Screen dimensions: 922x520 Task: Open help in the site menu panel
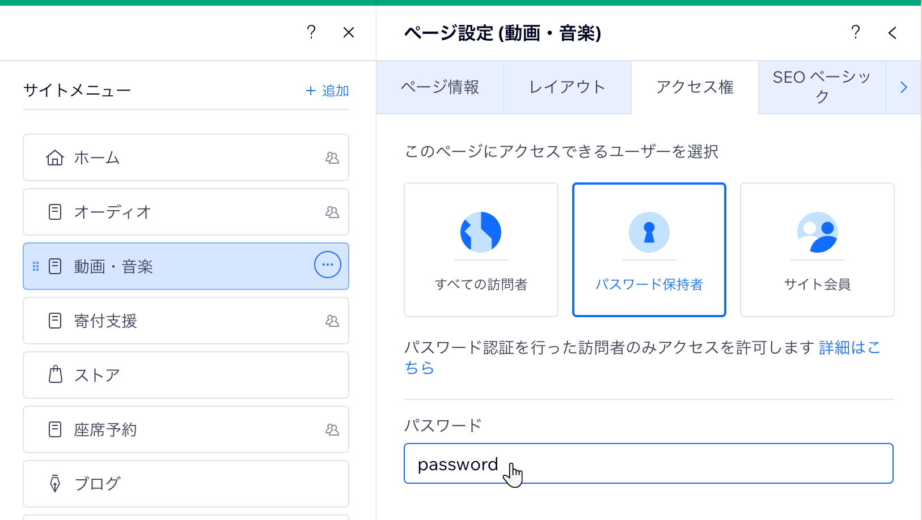[x=311, y=32]
